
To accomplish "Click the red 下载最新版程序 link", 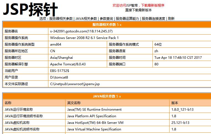I will pos(157,5).
